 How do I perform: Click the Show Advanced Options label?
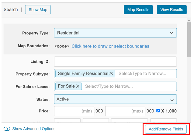pyautogui.click(x=34, y=129)
